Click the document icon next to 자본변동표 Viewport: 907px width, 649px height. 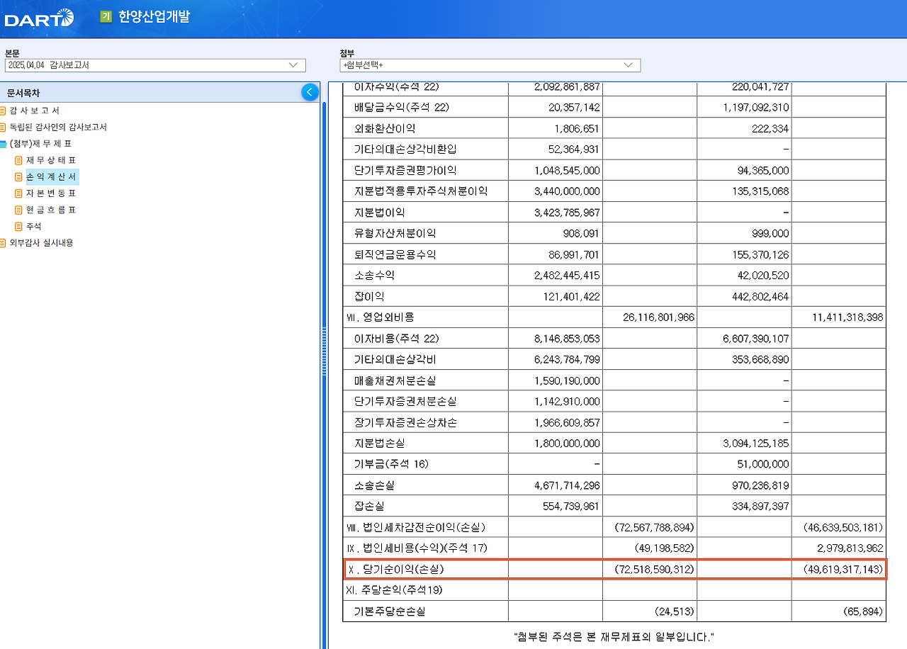point(18,193)
